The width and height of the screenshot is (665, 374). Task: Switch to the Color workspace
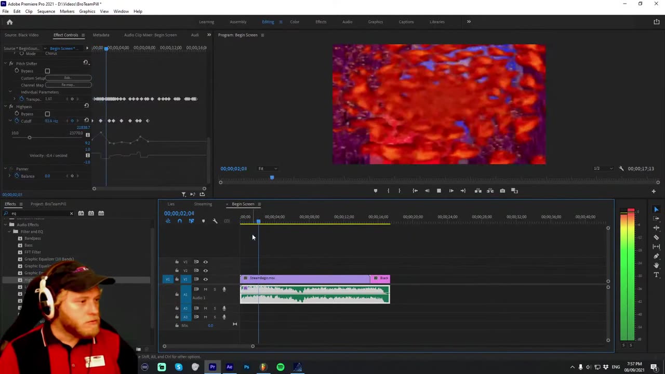click(x=295, y=22)
